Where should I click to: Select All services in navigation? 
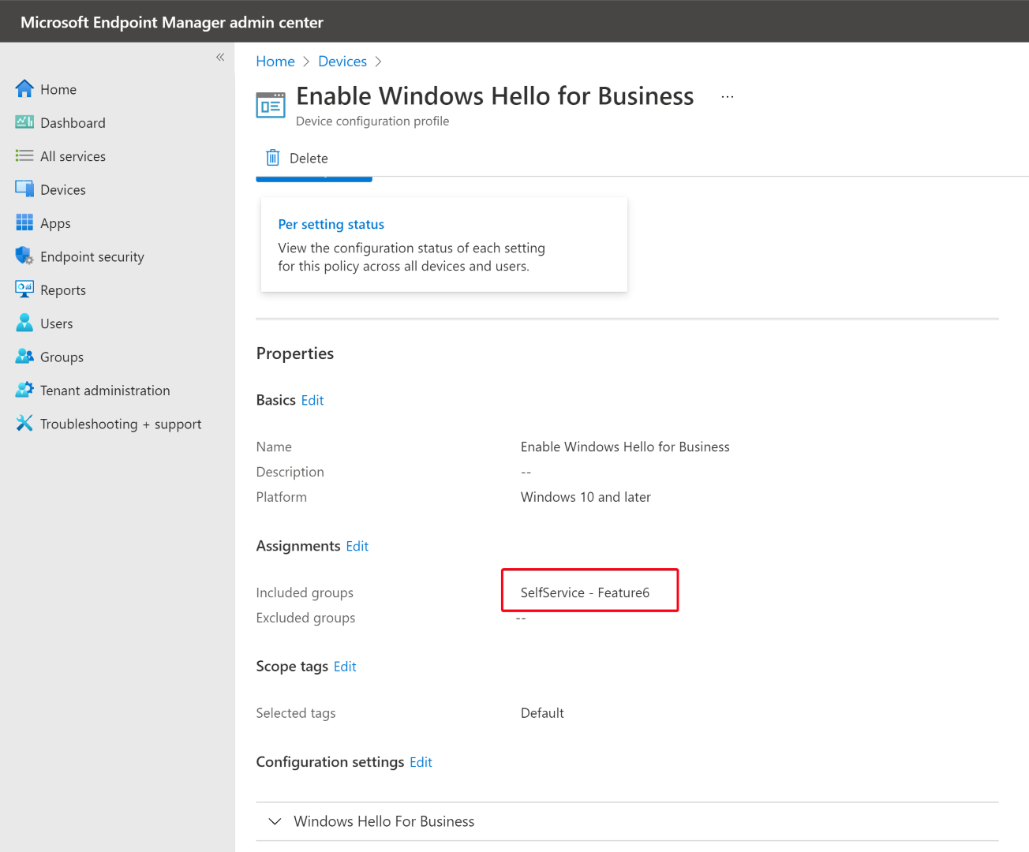(73, 156)
